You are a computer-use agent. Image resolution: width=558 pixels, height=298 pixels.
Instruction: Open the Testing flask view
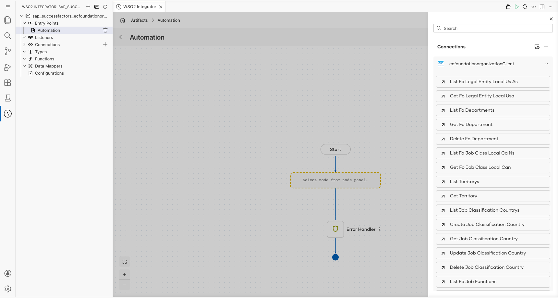click(x=8, y=98)
